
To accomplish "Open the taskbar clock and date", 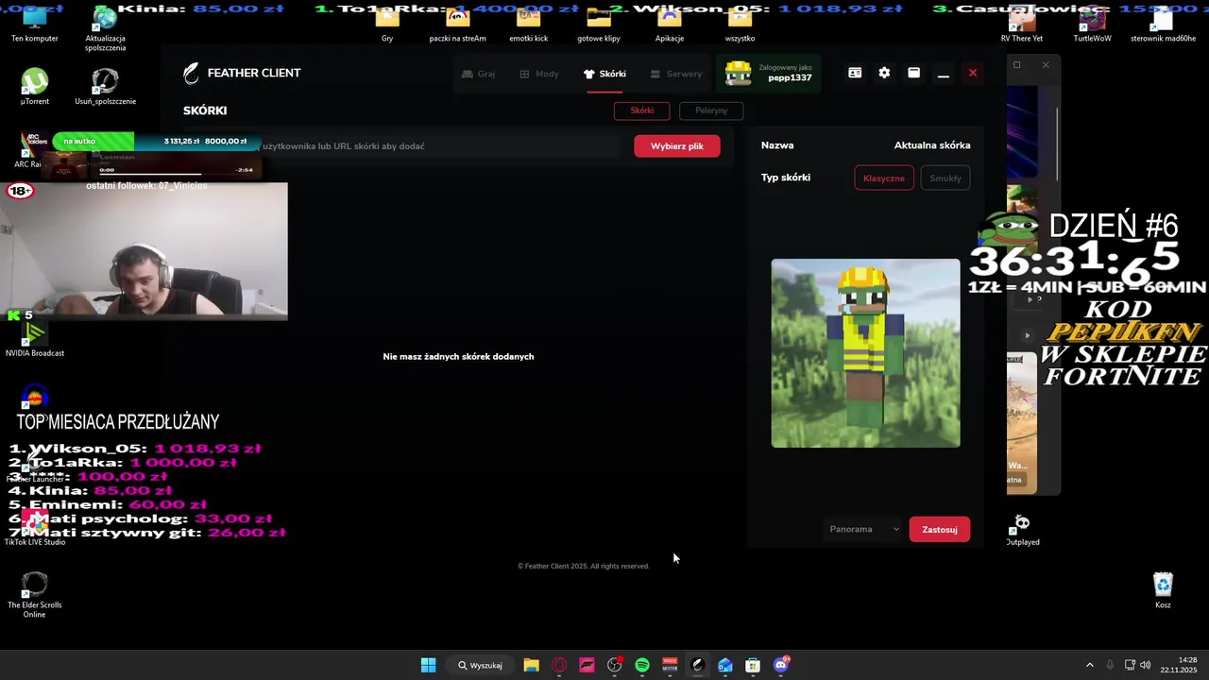I will coord(1179,665).
